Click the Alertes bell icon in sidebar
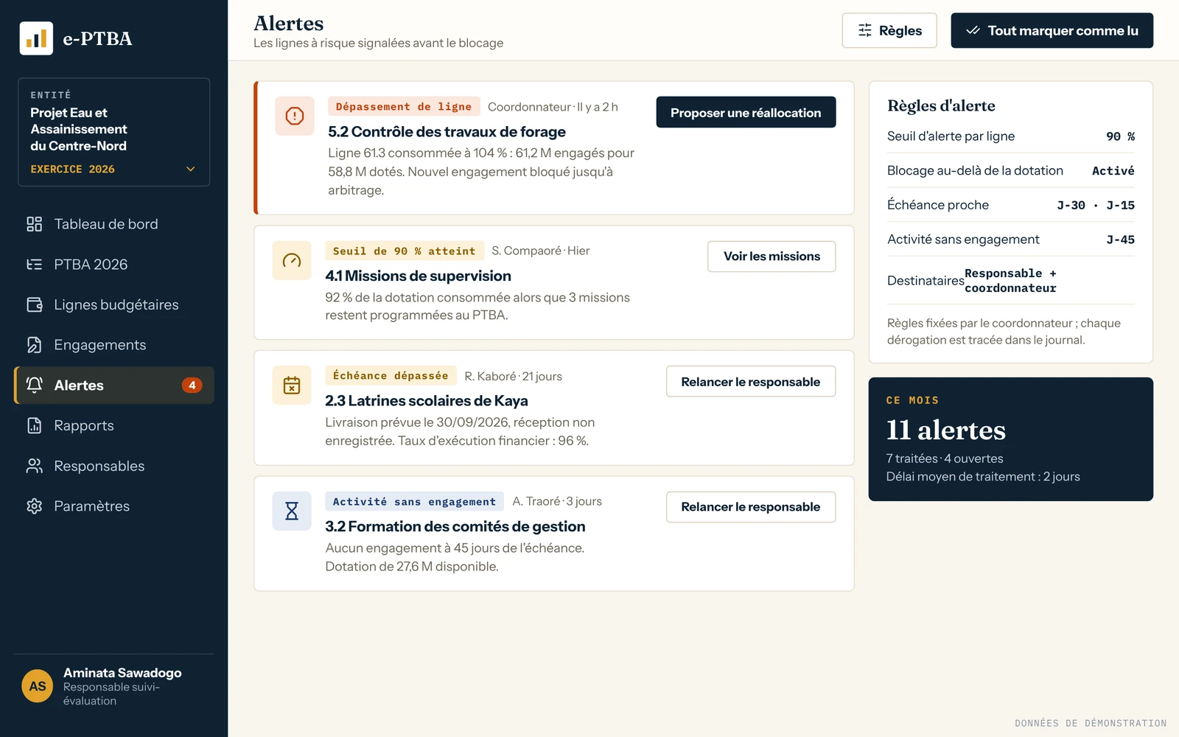Image resolution: width=1179 pixels, height=737 pixels. [x=35, y=385]
